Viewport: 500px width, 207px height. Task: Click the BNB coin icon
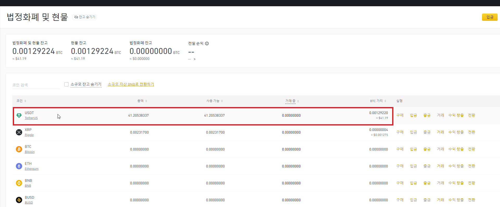point(19,183)
